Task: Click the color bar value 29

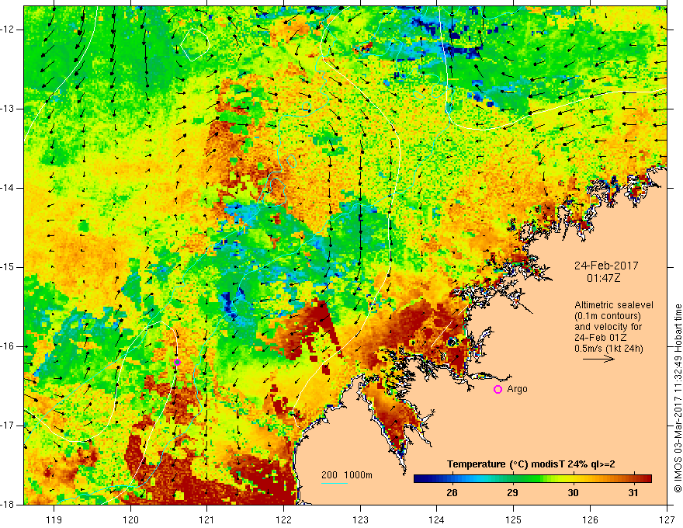Action: pos(512,493)
